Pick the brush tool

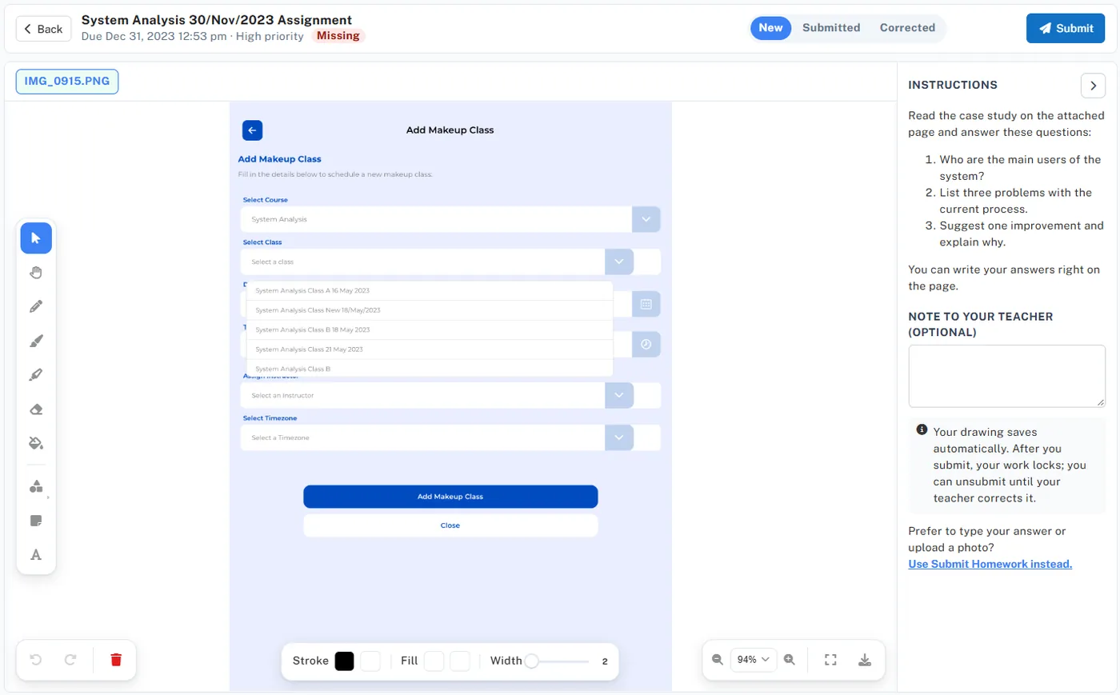(36, 341)
